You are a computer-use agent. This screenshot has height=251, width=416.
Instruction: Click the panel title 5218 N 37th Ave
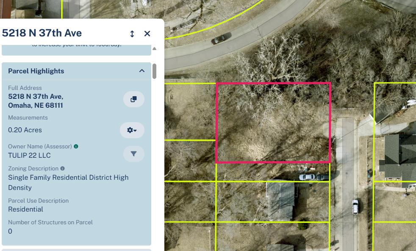coord(42,33)
